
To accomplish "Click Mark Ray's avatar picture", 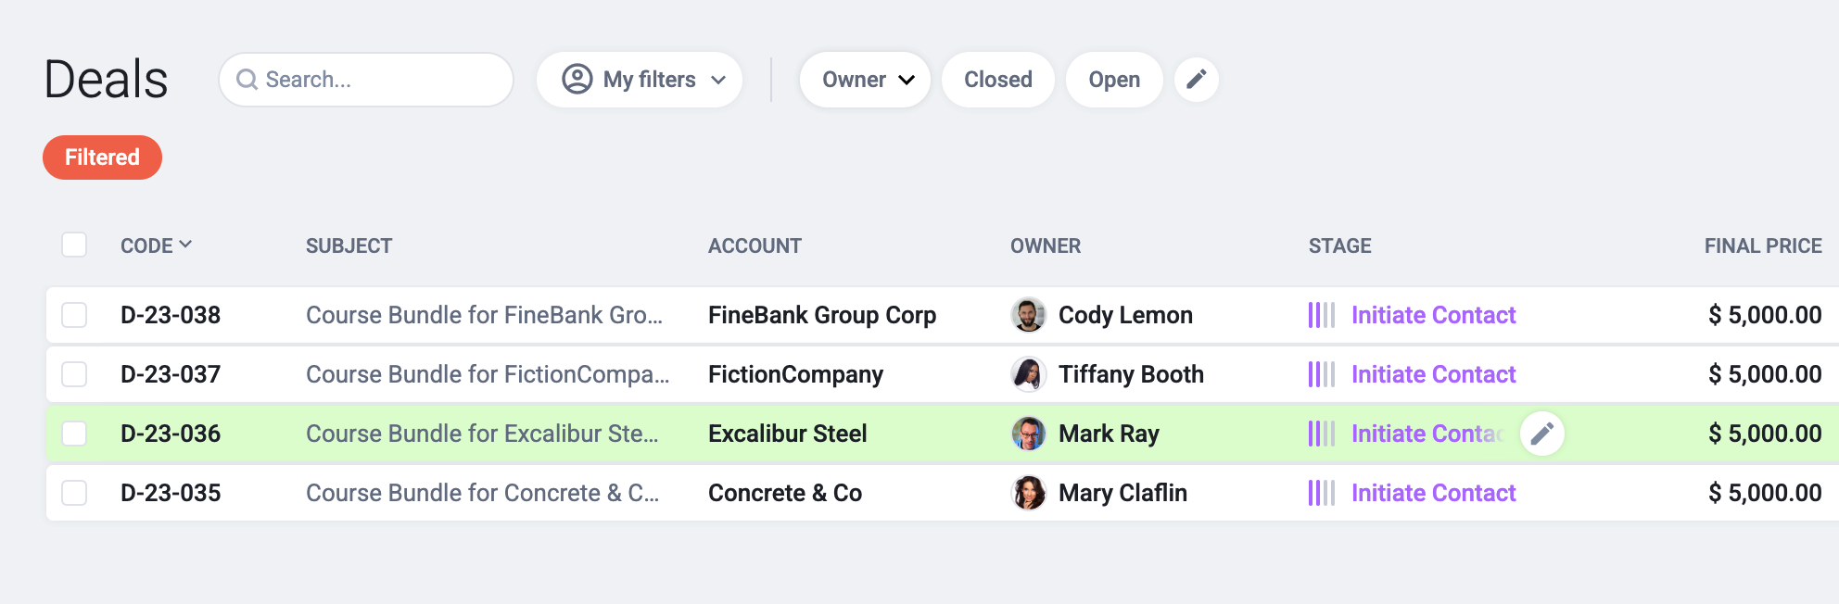I will pyautogui.click(x=1028, y=434).
